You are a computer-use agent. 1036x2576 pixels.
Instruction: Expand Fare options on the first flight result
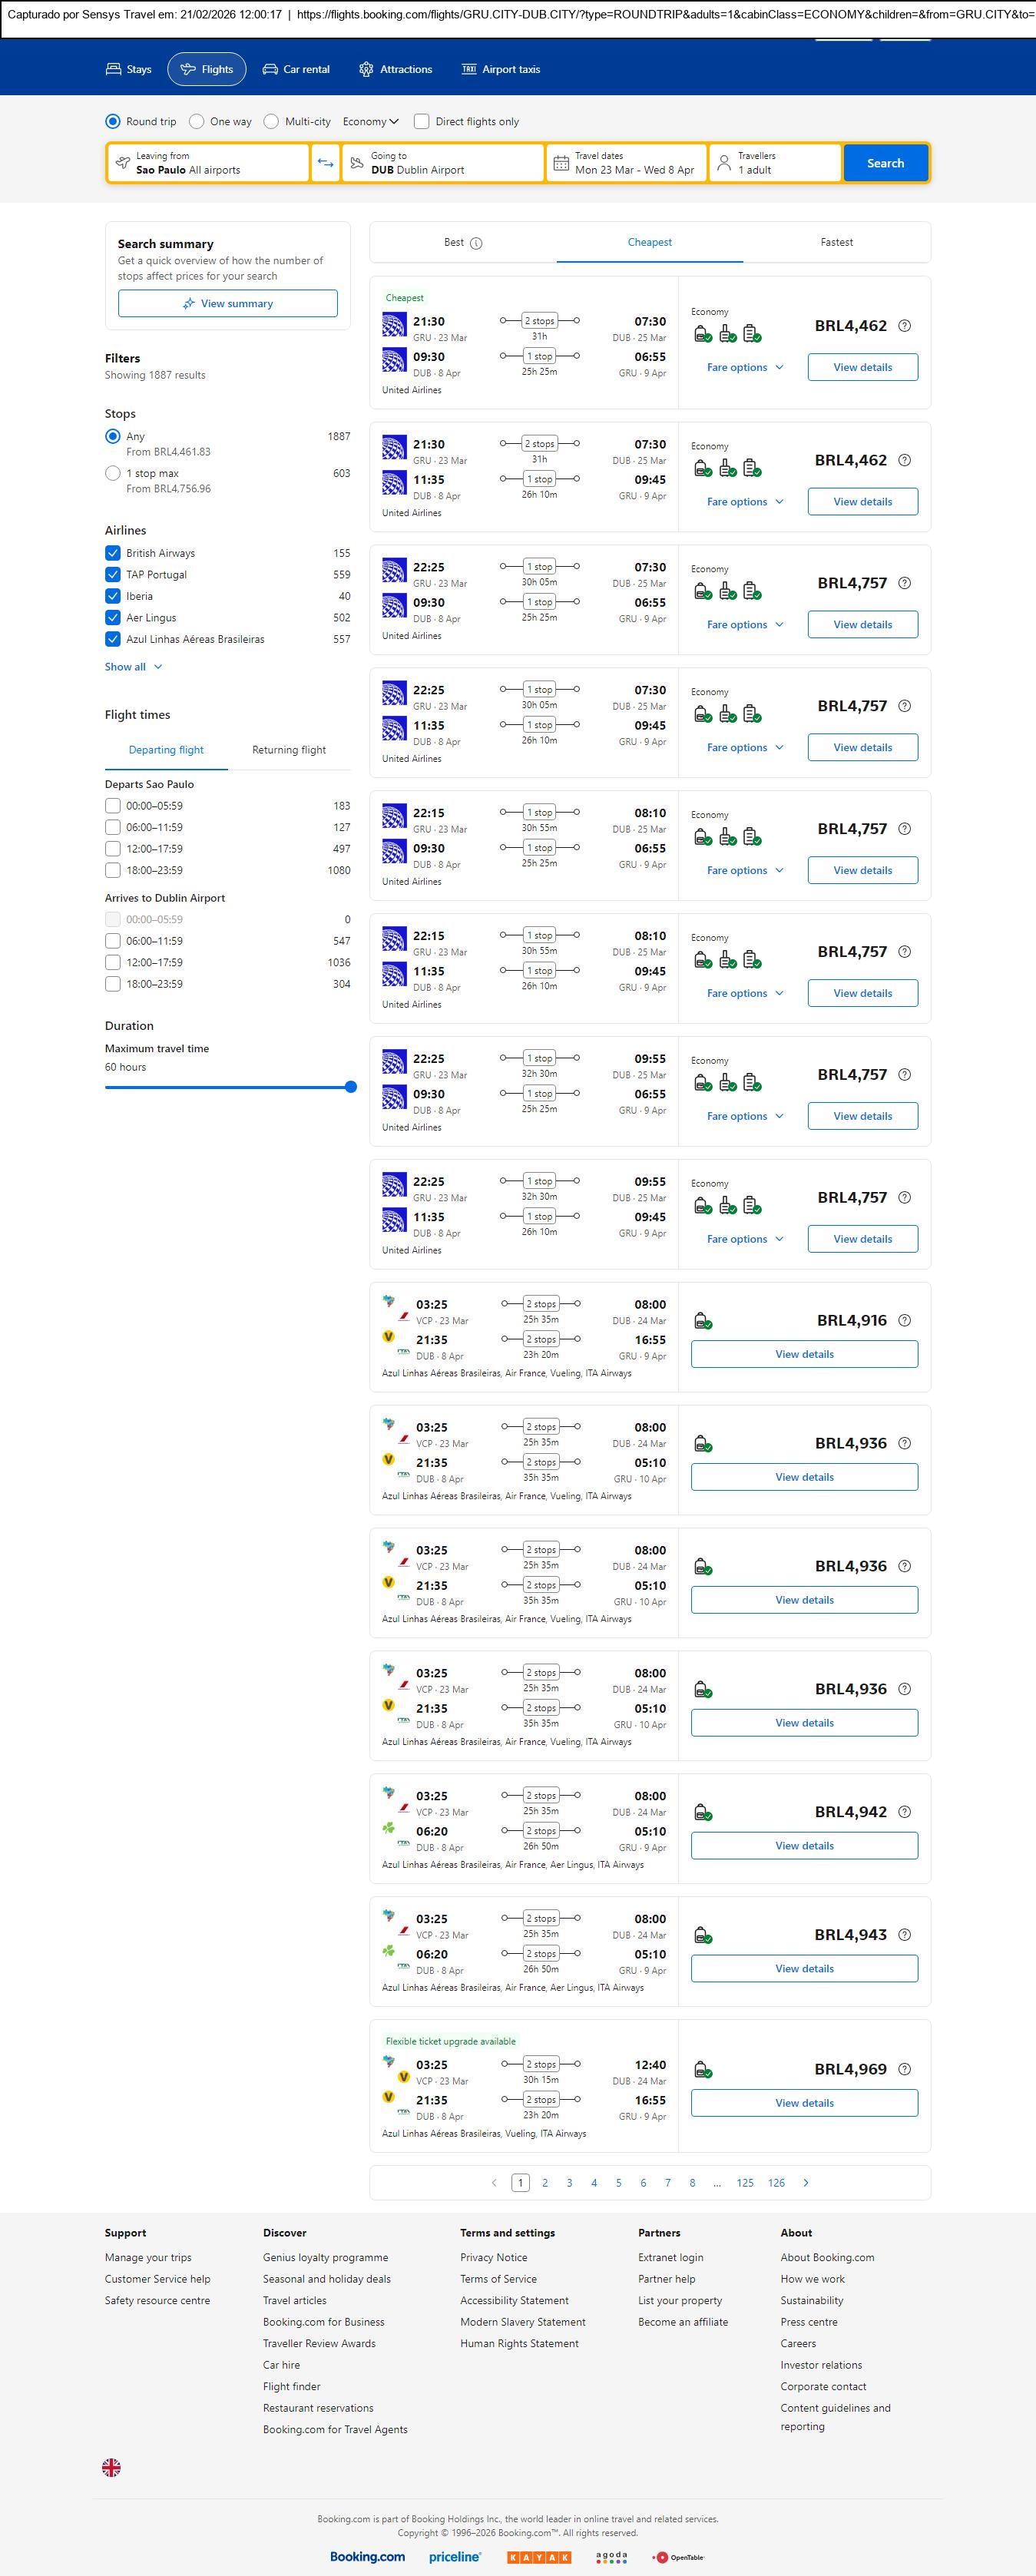click(744, 367)
